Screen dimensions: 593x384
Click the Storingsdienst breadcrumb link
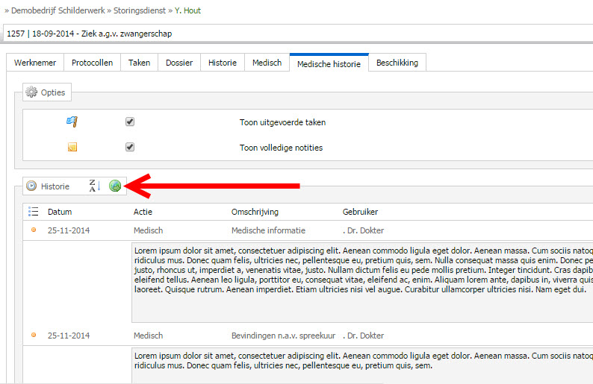click(x=140, y=10)
